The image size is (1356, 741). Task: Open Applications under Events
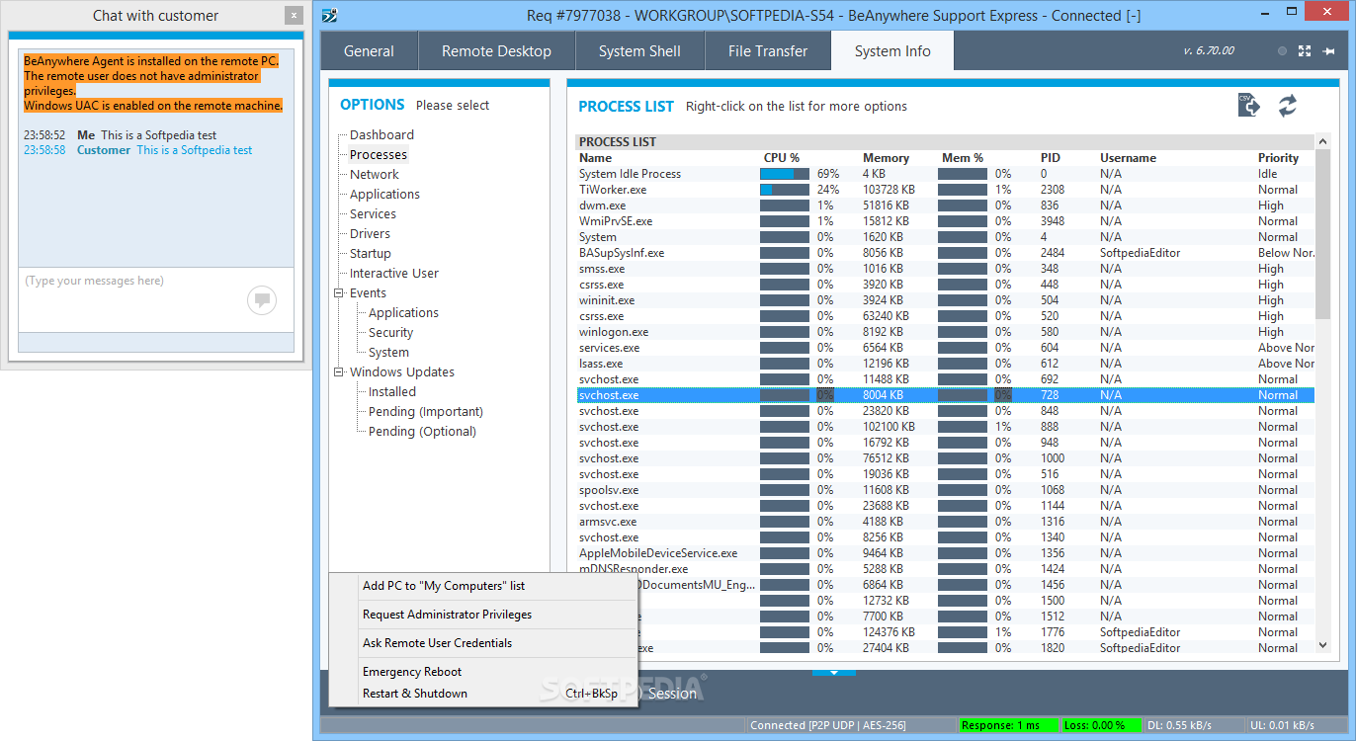[x=403, y=312]
